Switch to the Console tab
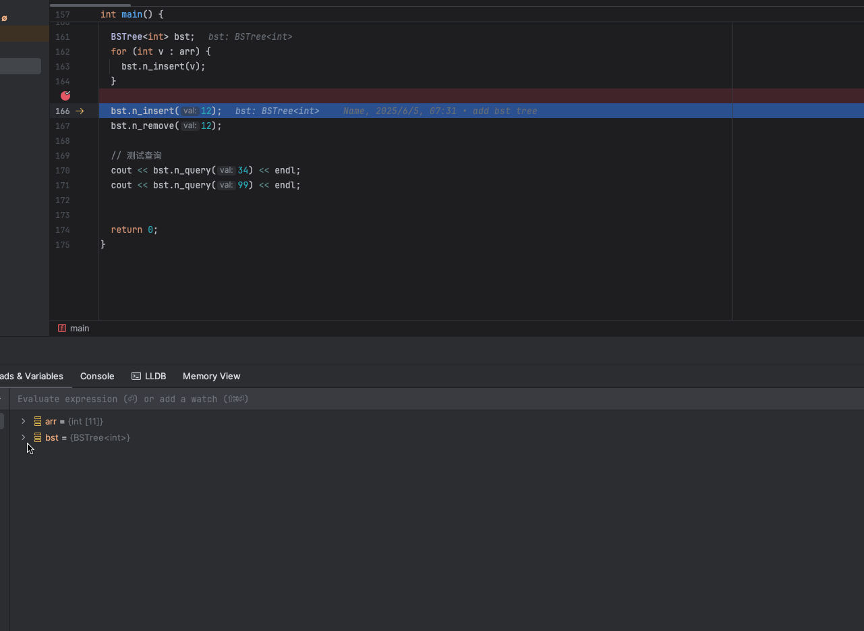The image size is (864, 631). pyautogui.click(x=97, y=376)
